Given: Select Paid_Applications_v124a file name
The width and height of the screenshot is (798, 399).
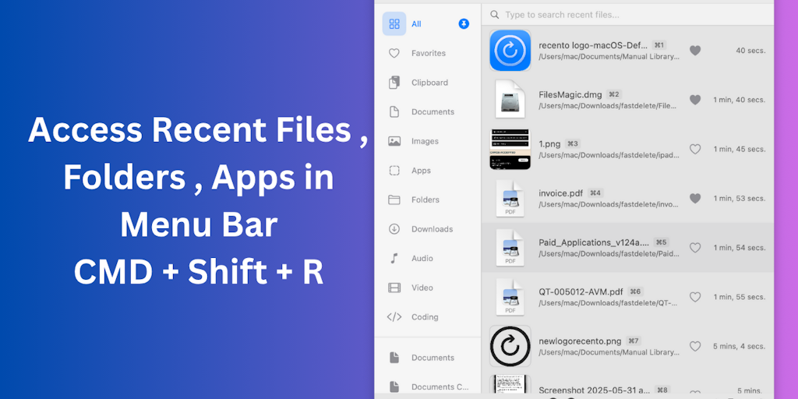Looking at the screenshot, I should coord(594,242).
